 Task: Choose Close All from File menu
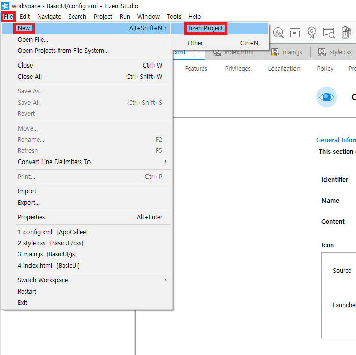click(x=86, y=76)
